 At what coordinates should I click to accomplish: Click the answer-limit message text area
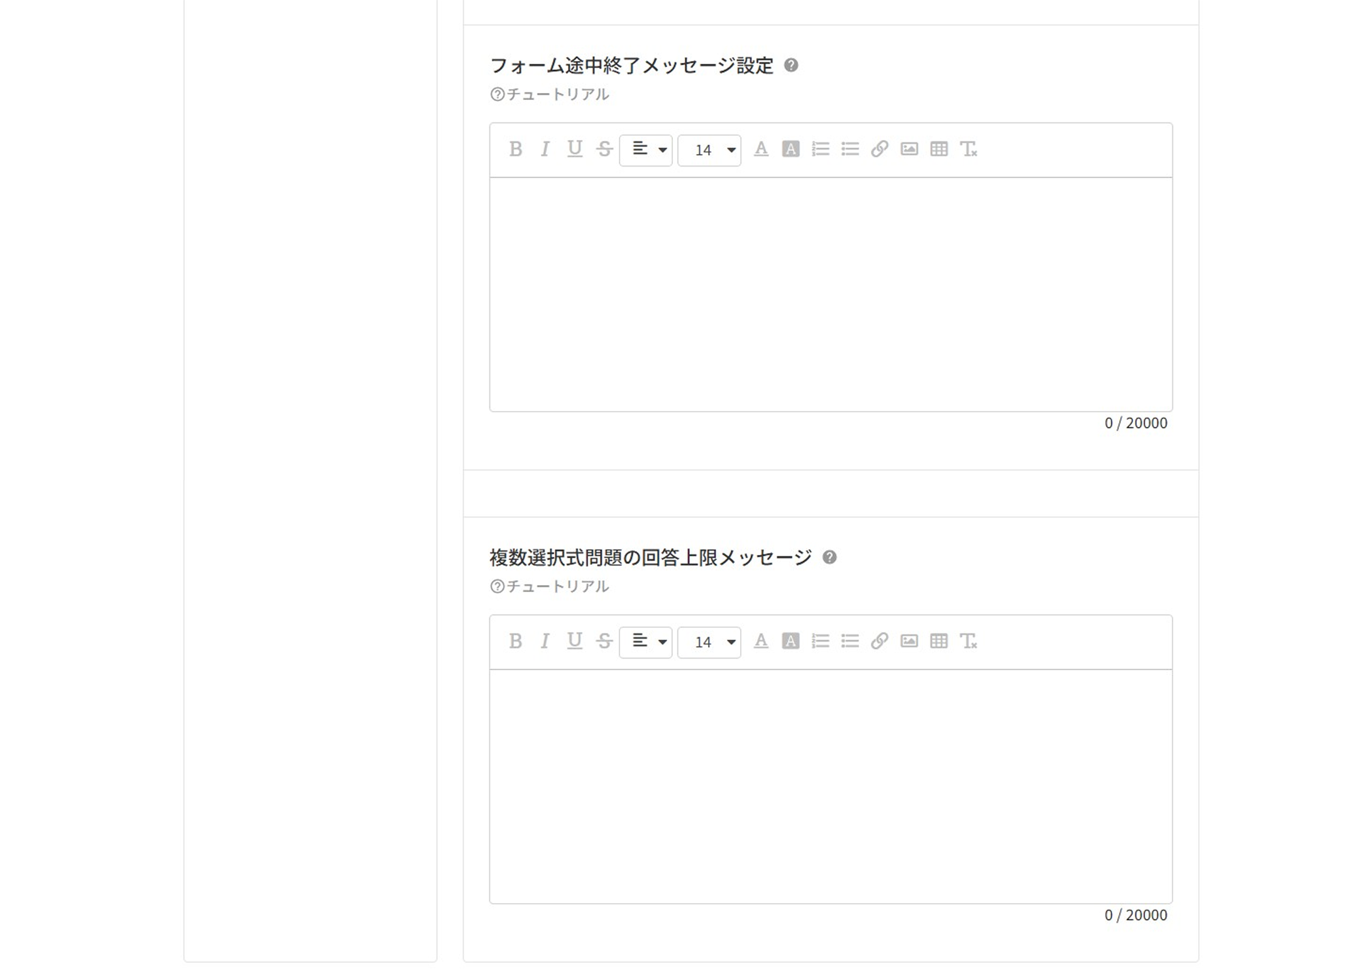coord(831,786)
